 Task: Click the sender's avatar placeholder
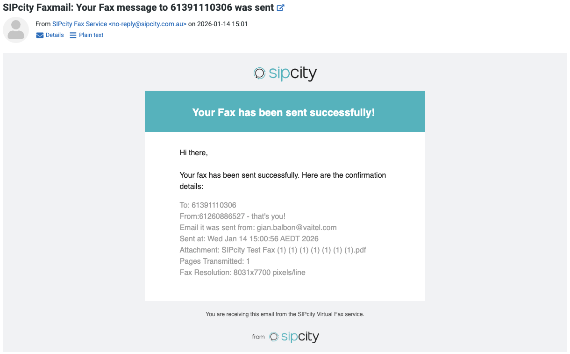(16, 29)
